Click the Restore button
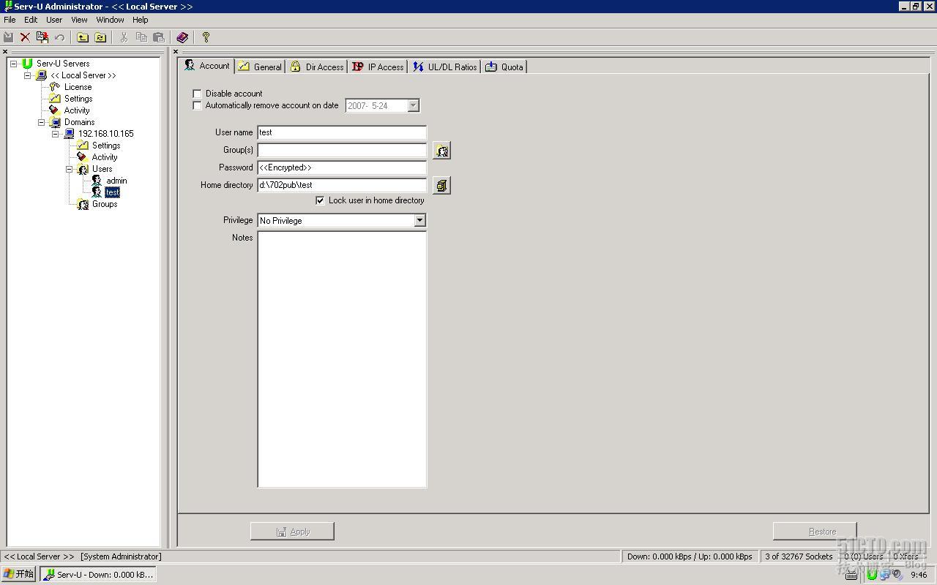This screenshot has height=585, width=937. point(815,532)
